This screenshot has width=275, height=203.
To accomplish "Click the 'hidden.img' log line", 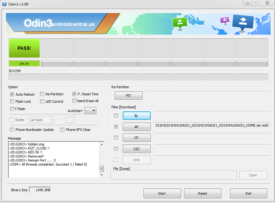I will (27, 144).
